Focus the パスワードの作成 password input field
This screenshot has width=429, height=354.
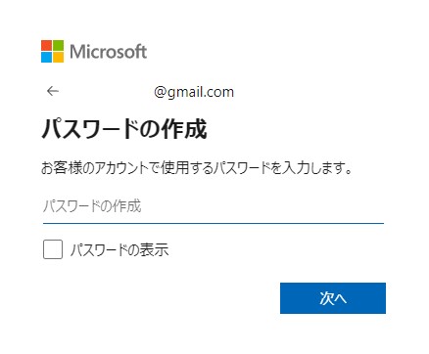click(214, 207)
